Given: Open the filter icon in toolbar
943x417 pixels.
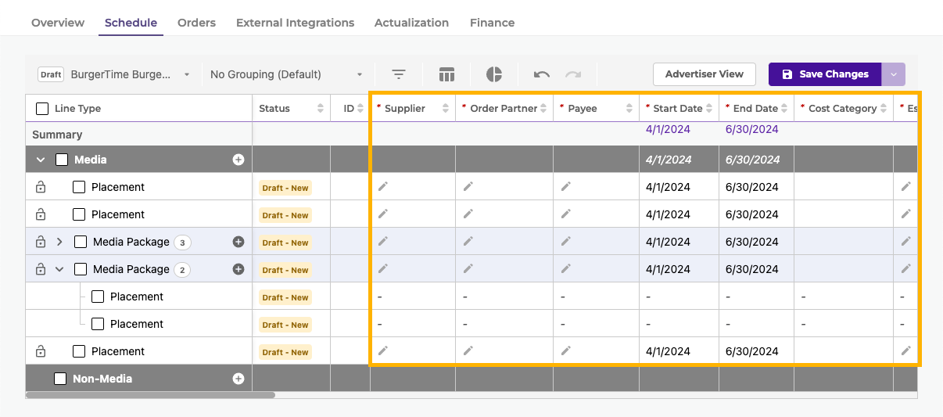Looking at the screenshot, I should tap(399, 74).
